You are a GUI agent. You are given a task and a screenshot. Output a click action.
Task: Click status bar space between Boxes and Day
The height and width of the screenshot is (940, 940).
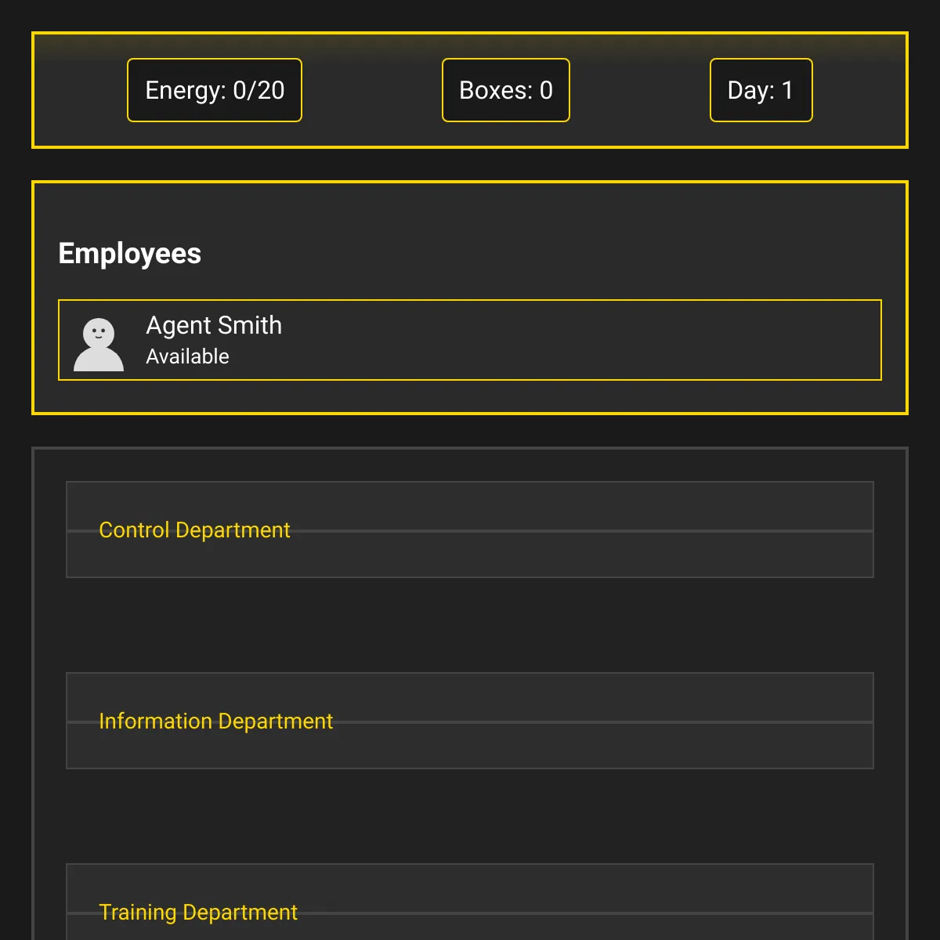[639, 90]
